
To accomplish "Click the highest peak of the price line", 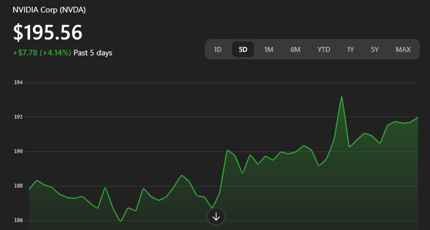I will [x=342, y=97].
